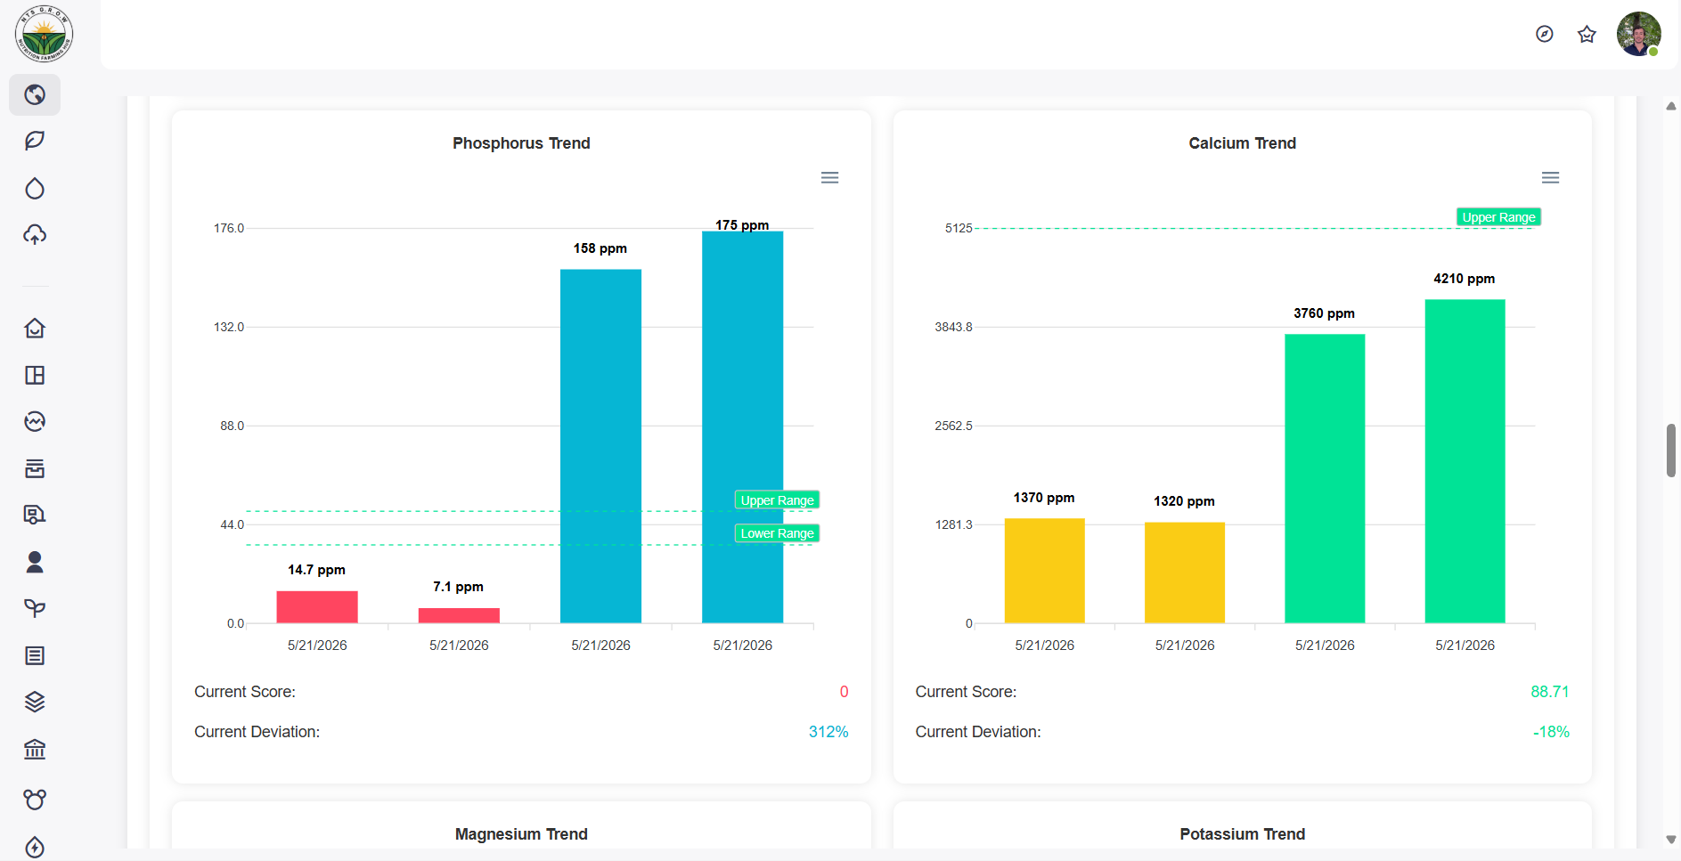Click the scrollbar down arrow
This screenshot has width=1681, height=861.
pos(1671,840)
